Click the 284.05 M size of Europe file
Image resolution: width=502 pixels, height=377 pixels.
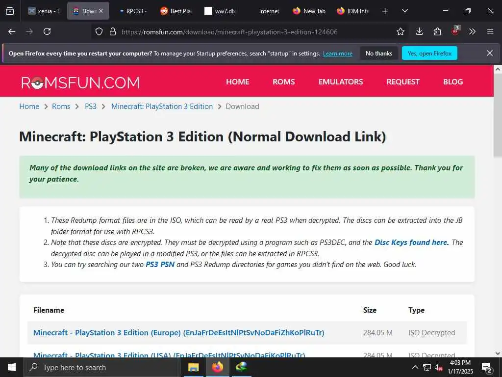[x=378, y=333]
